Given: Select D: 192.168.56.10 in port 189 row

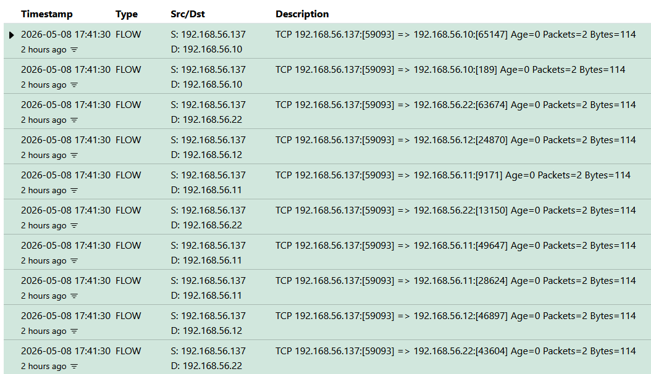Looking at the screenshot, I should pos(206,85).
